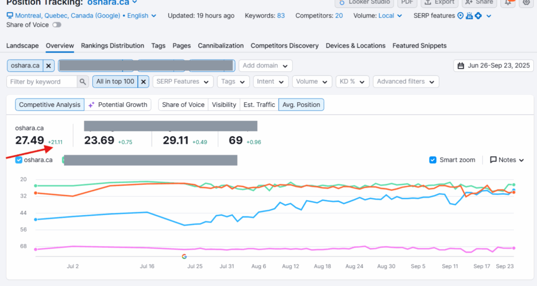Image resolution: width=537 pixels, height=286 pixels.
Task: Clear the 'All in top 100' filter
Action: (x=143, y=82)
